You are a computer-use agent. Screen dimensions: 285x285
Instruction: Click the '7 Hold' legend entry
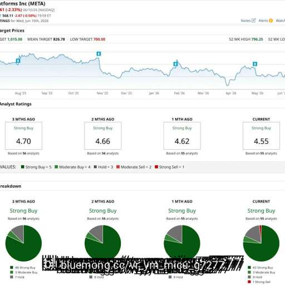17,277
